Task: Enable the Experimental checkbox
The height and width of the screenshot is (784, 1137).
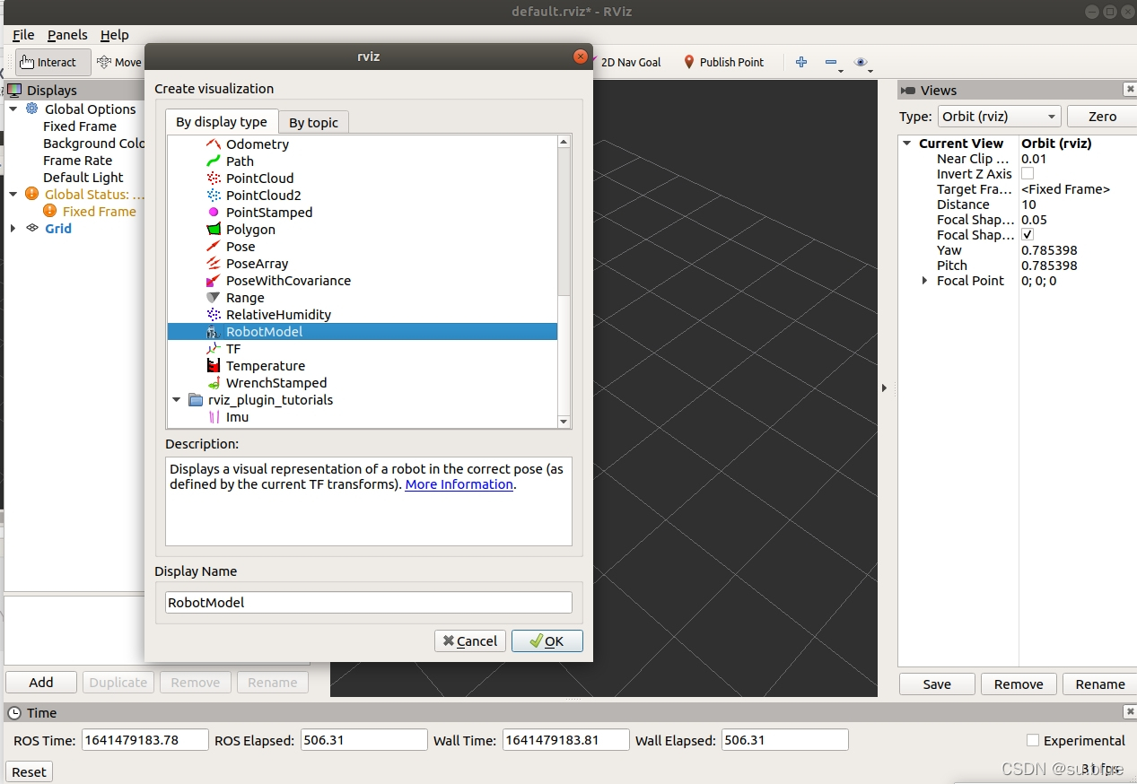Action: click(x=1033, y=740)
